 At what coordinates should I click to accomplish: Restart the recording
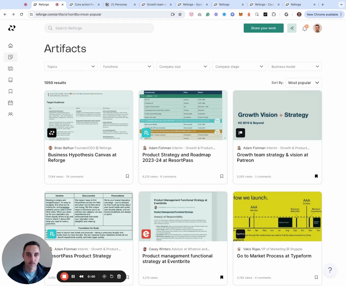tap(112, 276)
